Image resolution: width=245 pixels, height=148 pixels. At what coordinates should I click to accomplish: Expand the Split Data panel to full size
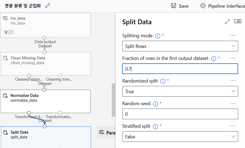coord(227,22)
